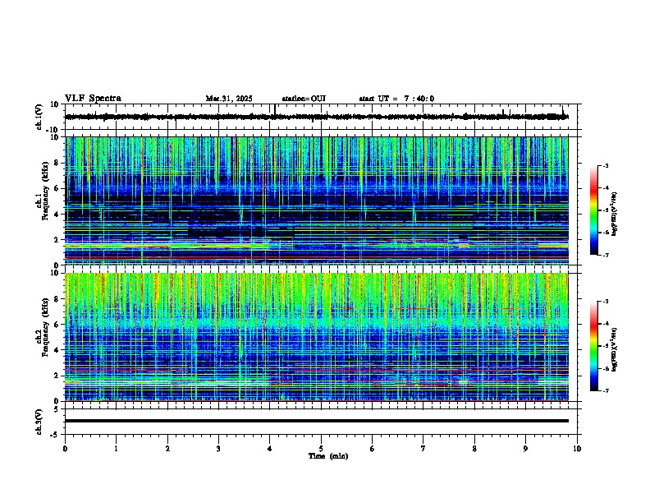Click the ch.2 spectrogram color scale bar

(594, 346)
